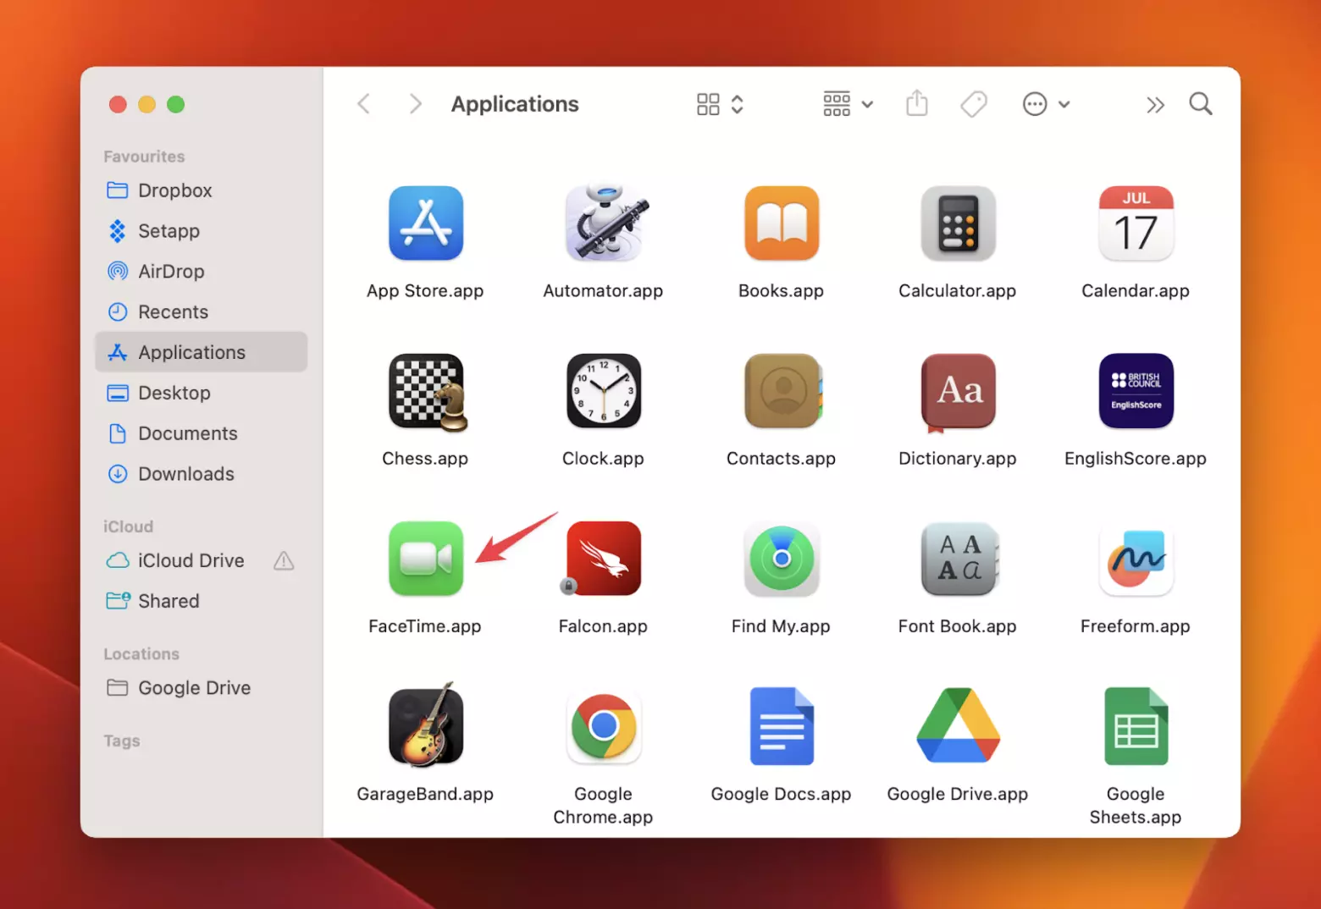
Task: Click the Locations section header
Action: [x=141, y=654]
